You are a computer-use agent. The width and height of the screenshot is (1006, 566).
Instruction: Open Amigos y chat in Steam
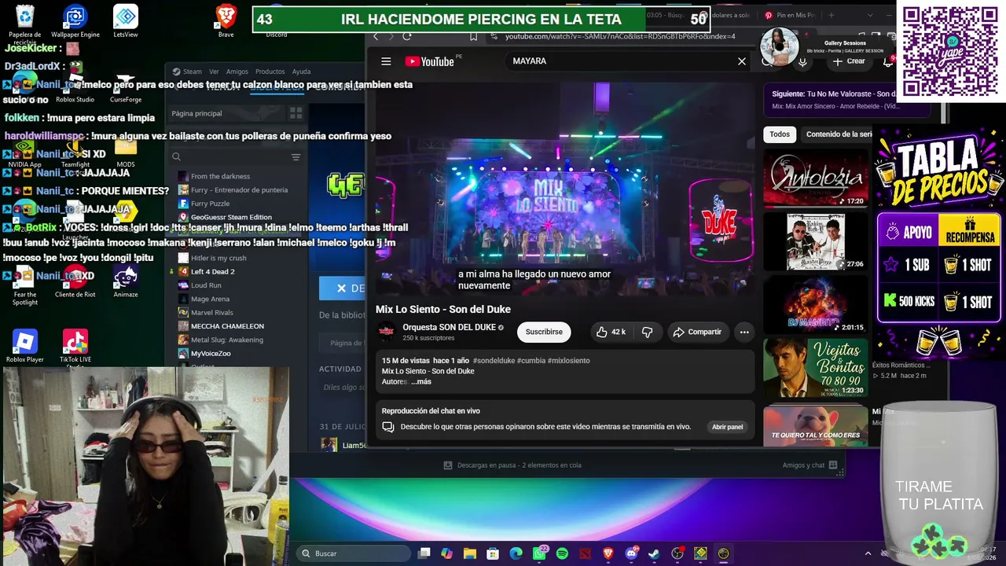[x=810, y=465]
